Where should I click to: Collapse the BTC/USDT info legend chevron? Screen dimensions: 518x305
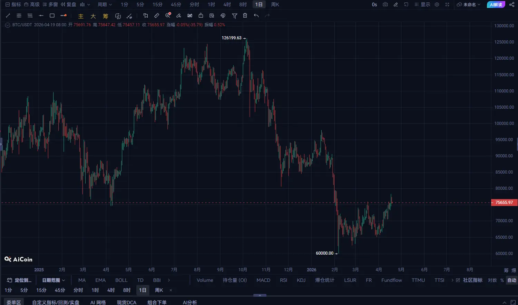pos(8,25)
